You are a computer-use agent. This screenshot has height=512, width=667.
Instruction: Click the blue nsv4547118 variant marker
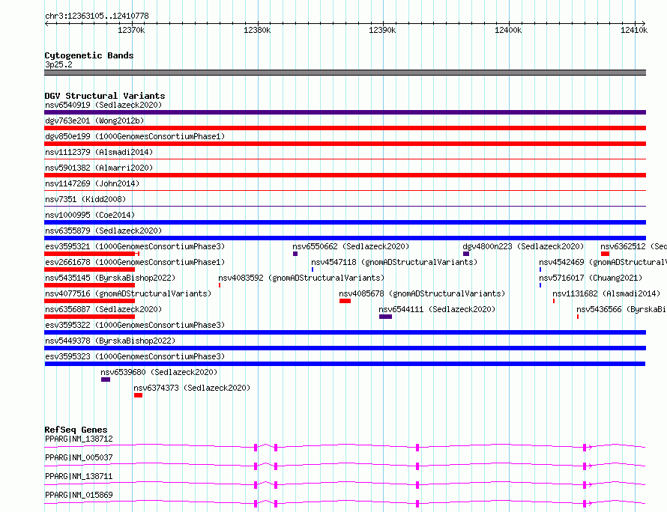[313, 269]
